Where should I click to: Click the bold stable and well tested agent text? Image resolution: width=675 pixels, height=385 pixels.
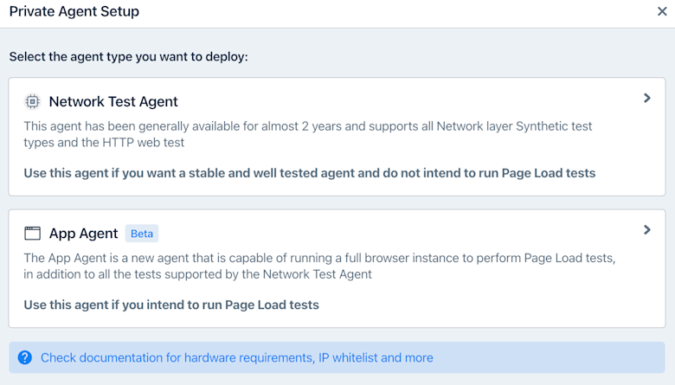(309, 173)
